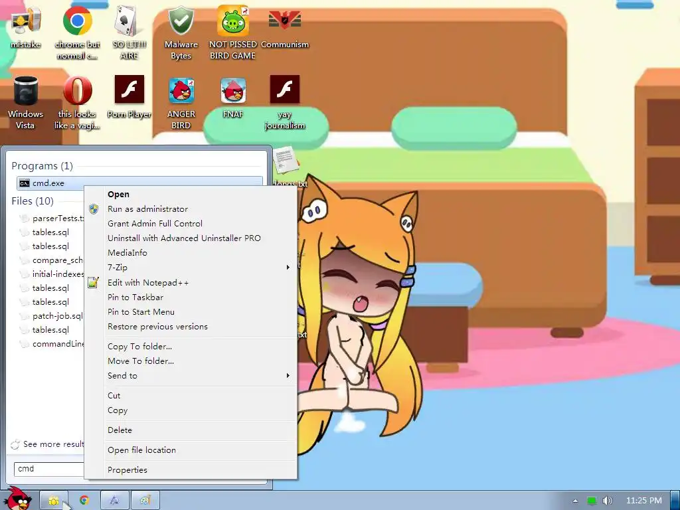The width and height of the screenshot is (680, 510).
Task: Open Properties from the context menu
Action: [x=127, y=470]
